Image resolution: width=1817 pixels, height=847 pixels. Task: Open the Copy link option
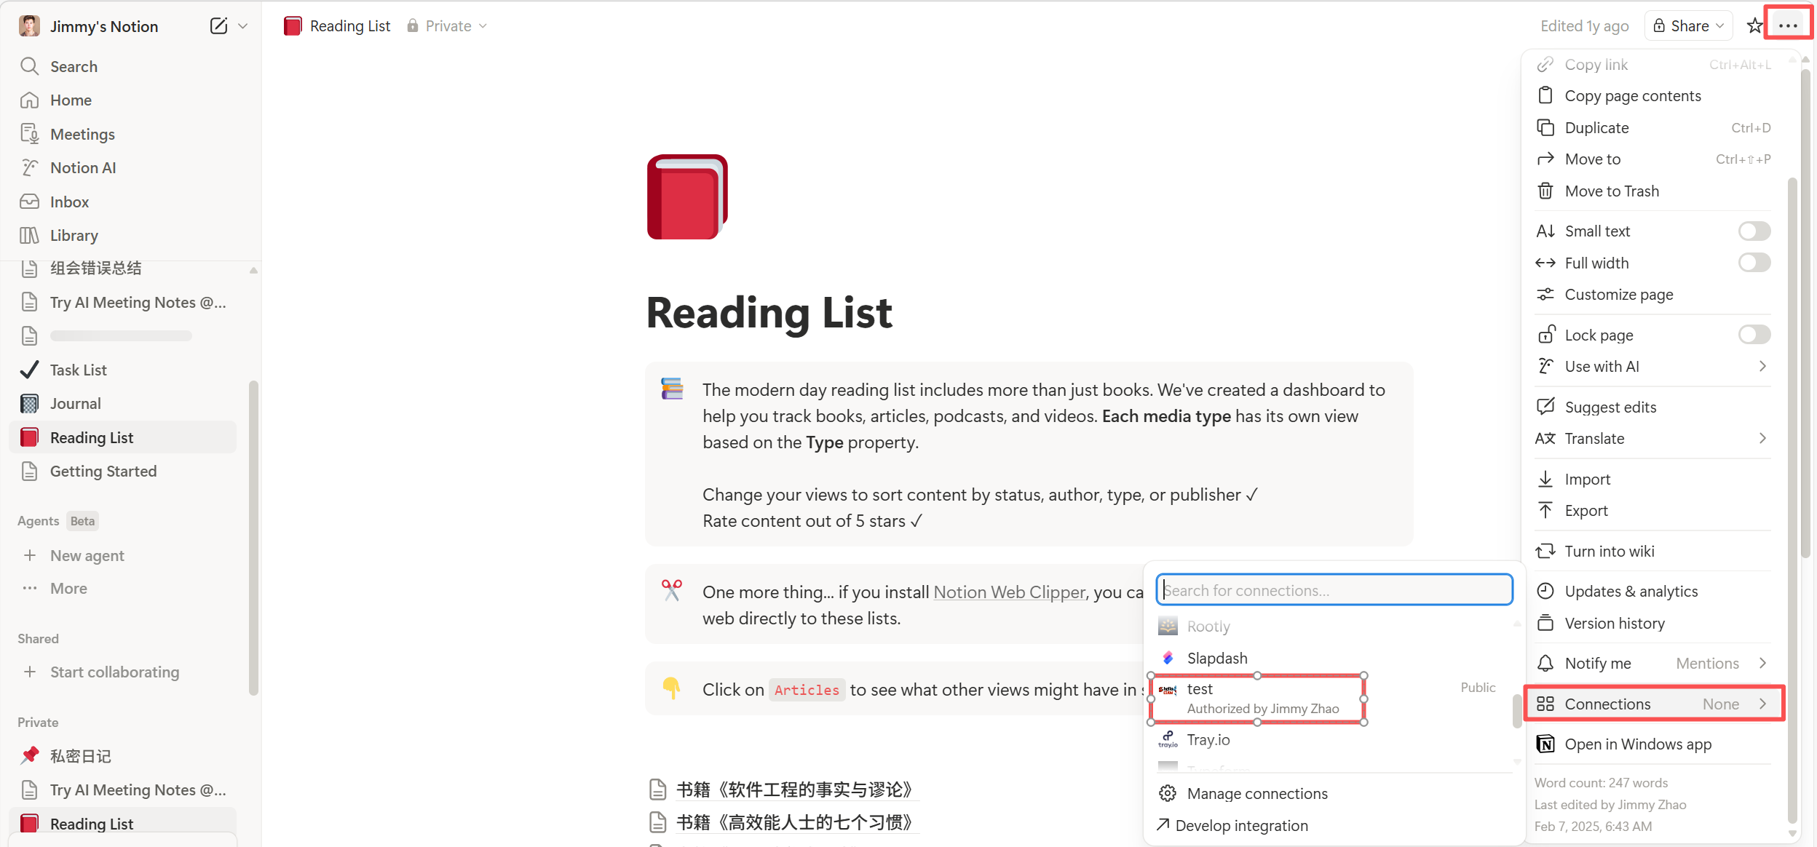[1596, 65]
